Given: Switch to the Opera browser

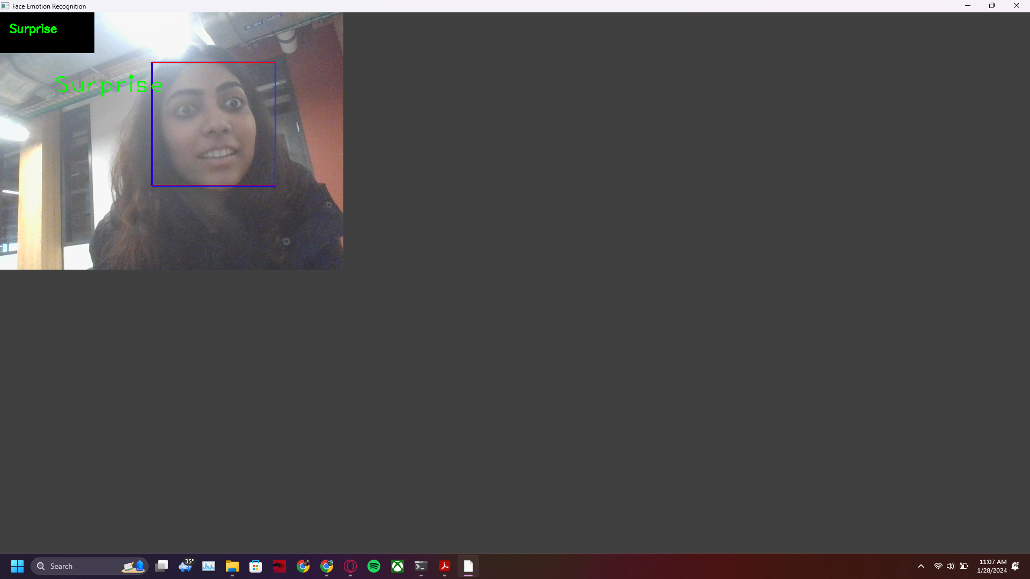Looking at the screenshot, I should click(350, 566).
